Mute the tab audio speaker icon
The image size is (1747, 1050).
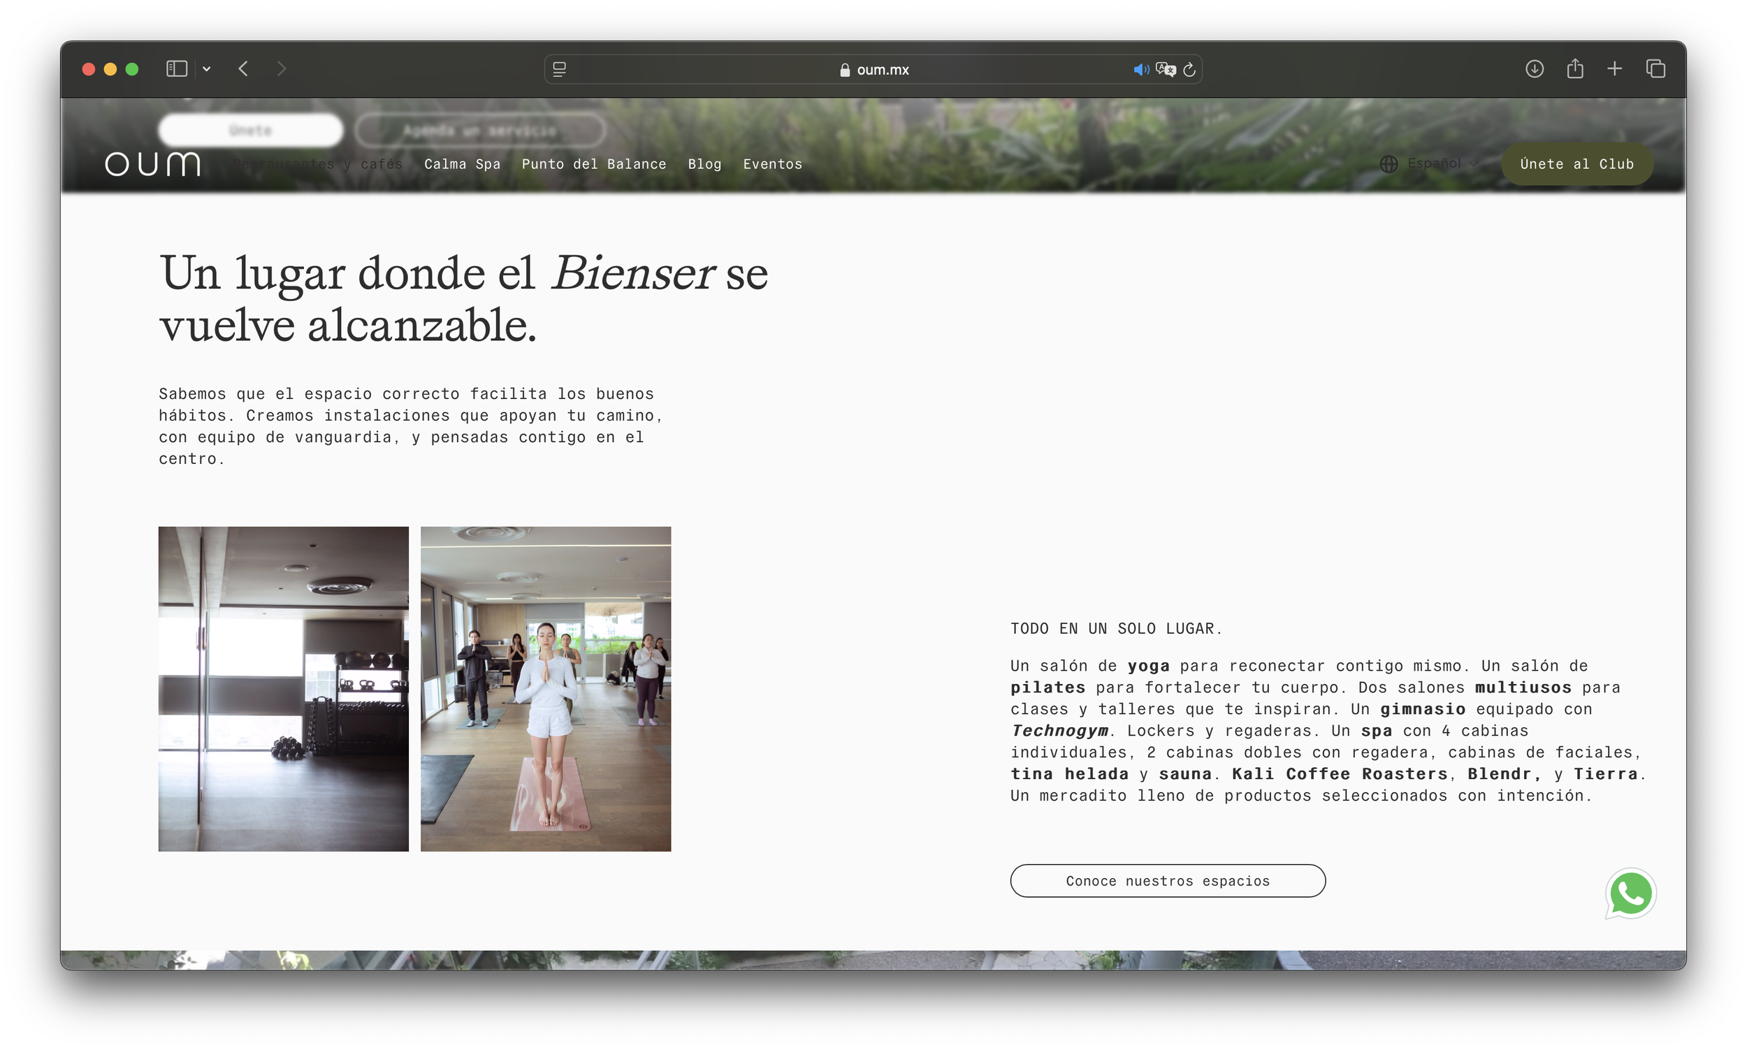[1140, 69]
